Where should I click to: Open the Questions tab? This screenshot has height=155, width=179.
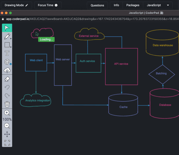[97, 5]
